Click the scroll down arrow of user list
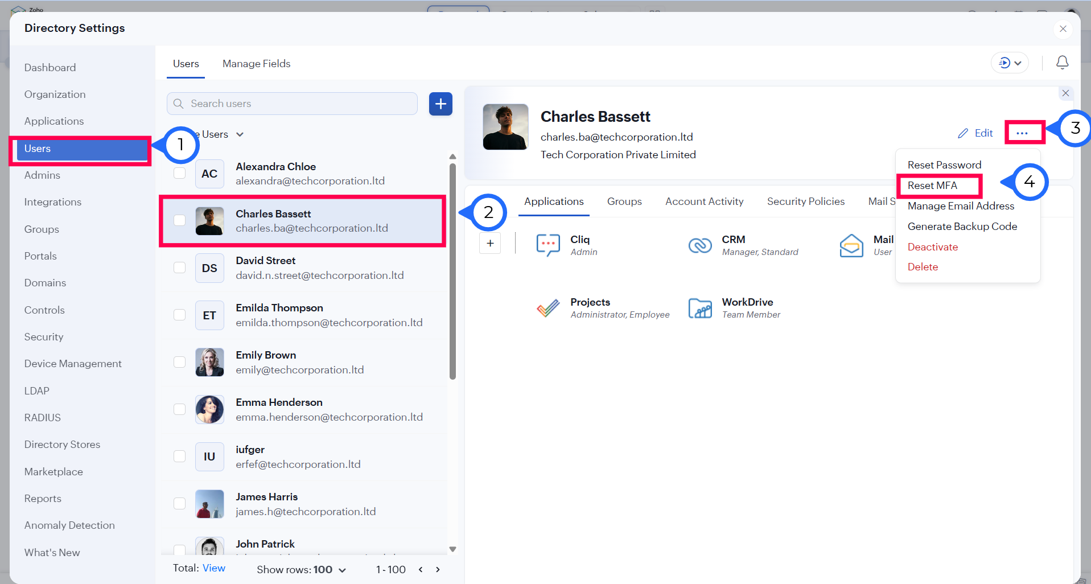The image size is (1091, 584). pos(452,549)
